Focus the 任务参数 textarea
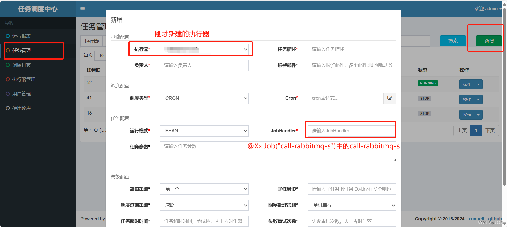 [x=278, y=152]
